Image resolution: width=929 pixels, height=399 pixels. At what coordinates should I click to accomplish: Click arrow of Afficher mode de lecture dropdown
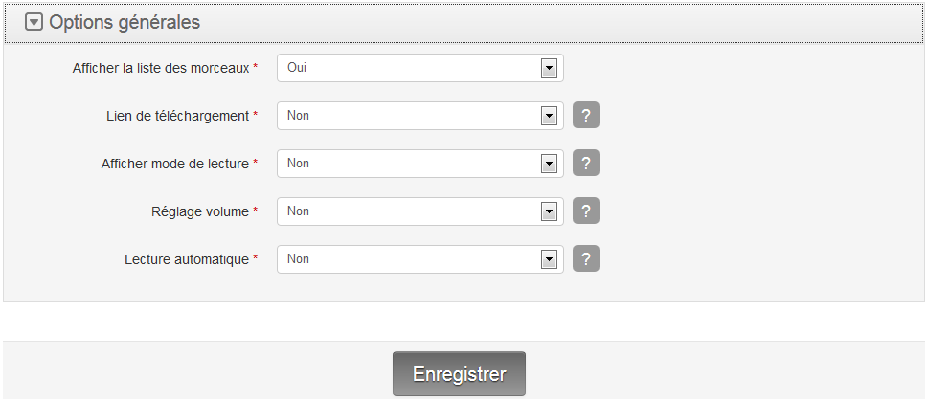(x=549, y=164)
